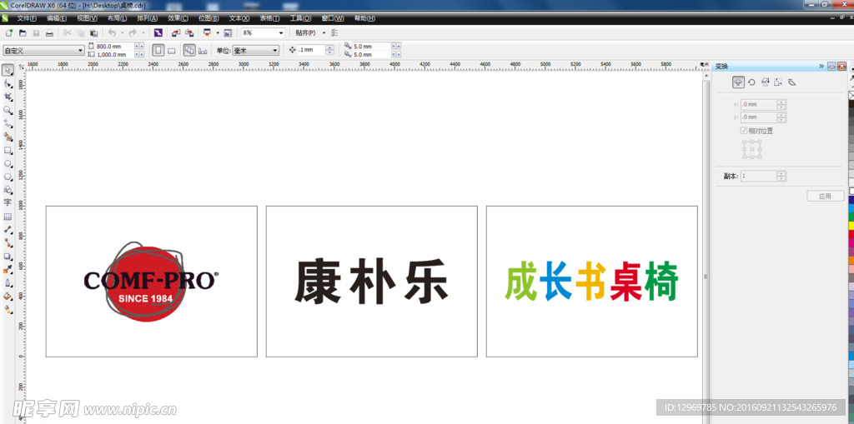Toggle the 相对位置 checkbox
Image resolution: width=854 pixels, height=424 pixels.
(x=744, y=131)
